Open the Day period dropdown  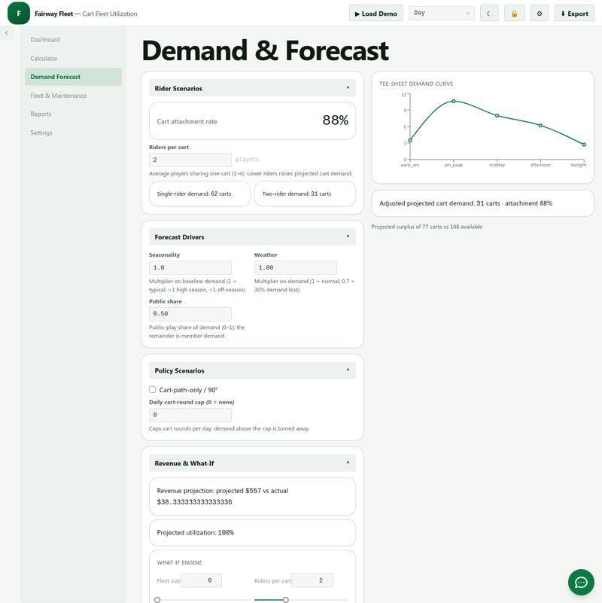coord(441,13)
